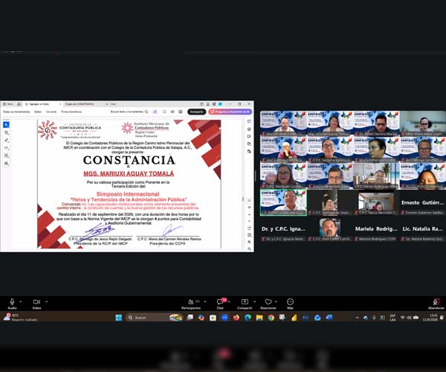Open the Acrobat account profile avatar
Viewport: 446px width, 372px height.
220,104
